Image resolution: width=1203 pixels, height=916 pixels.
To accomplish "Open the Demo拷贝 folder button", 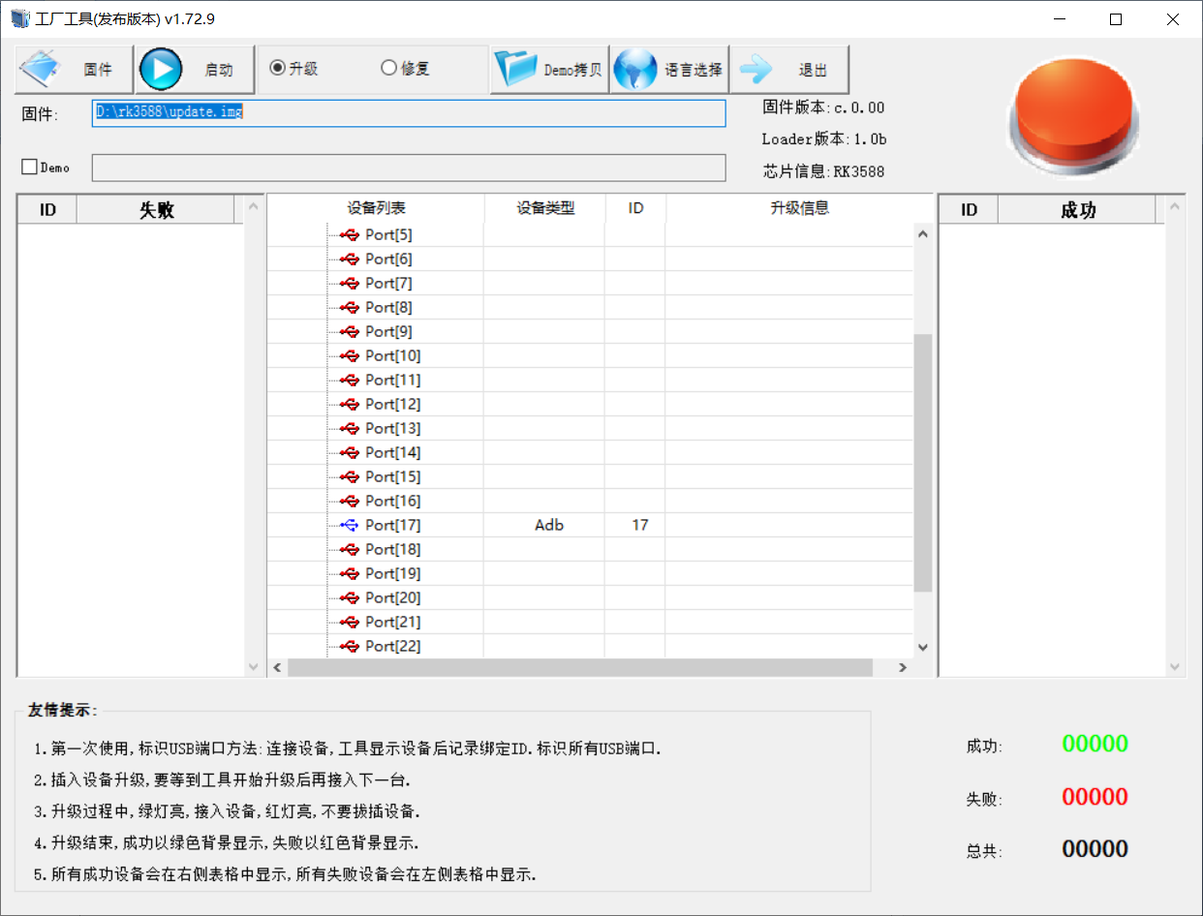I will tap(549, 70).
